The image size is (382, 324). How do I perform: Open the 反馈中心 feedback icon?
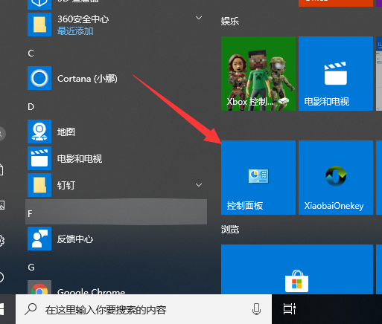39,239
